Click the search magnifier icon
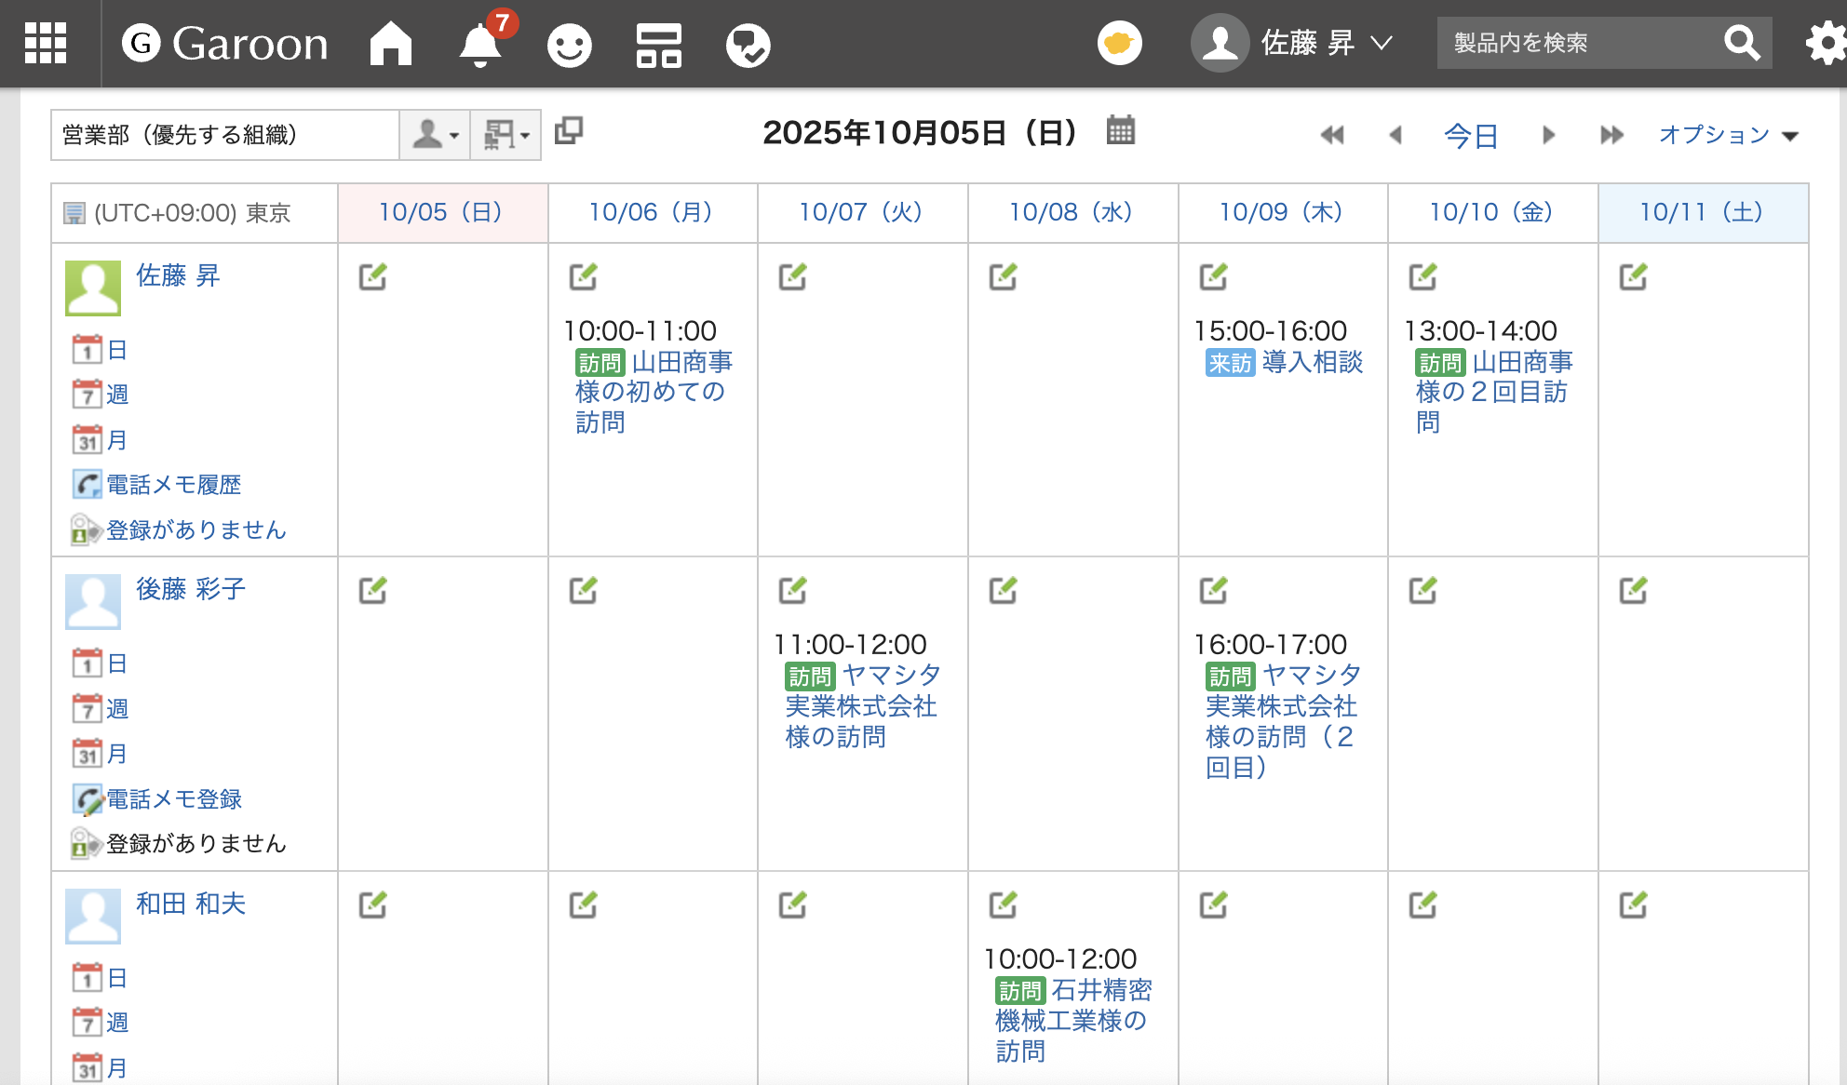 point(1741,43)
